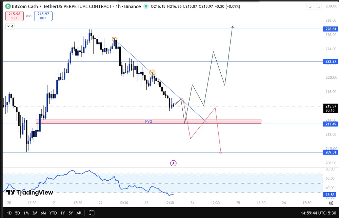Select the 5Y time range
Viewport: 339px width, 218px height.
71,213
